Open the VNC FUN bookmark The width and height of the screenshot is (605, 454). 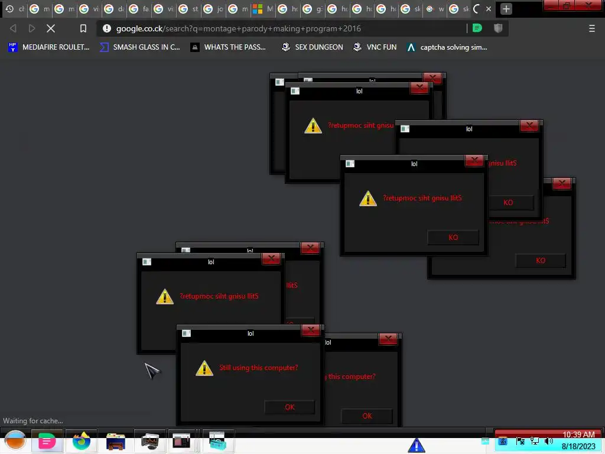point(375,47)
